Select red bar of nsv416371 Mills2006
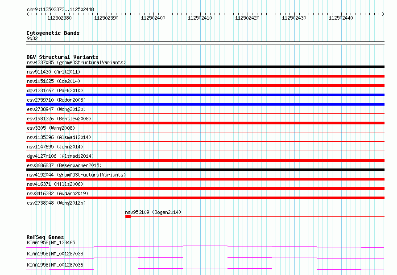This screenshot has width=397, height=275. click(205, 189)
